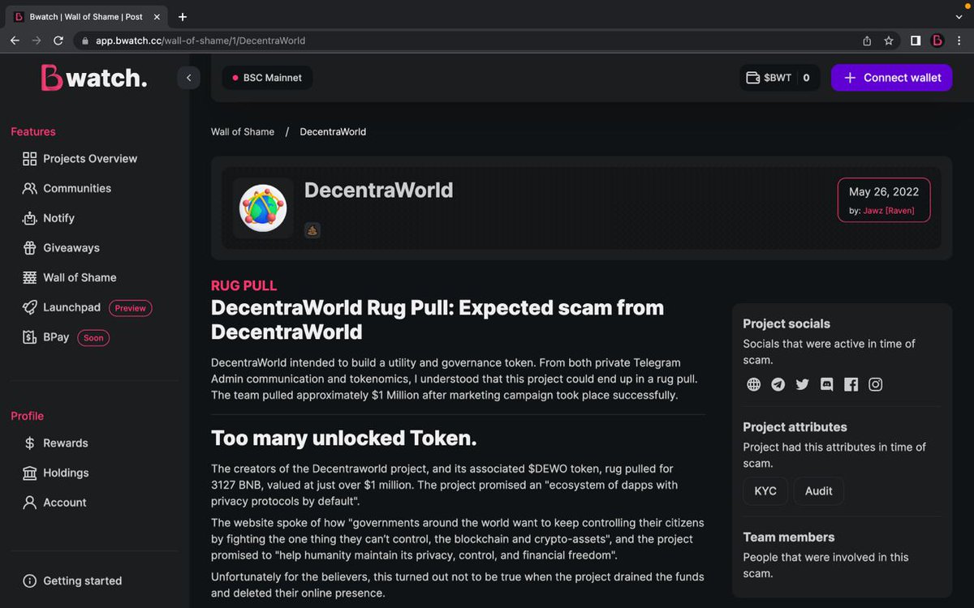This screenshot has width=974, height=608.
Task: Click the poop badge under DecentraWorld title
Action: pos(312,230)
